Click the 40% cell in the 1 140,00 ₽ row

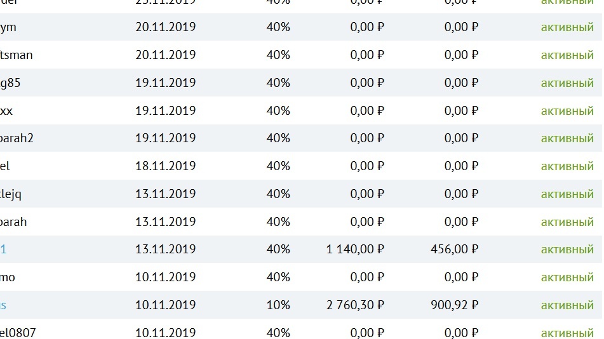278,249
